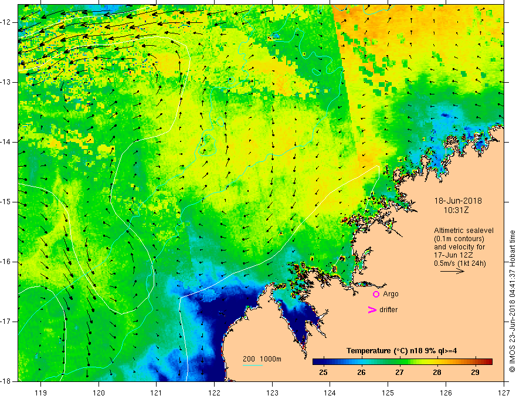Screen dimensions: 516x399
Task: Click the magenta drifter arrowhead legend symbol
Action: (x=372, y=310)
